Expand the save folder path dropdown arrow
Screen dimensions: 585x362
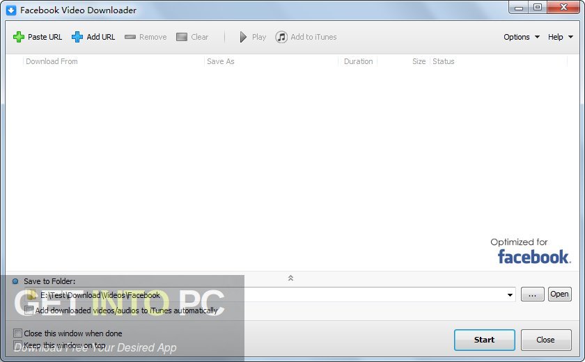510,295
